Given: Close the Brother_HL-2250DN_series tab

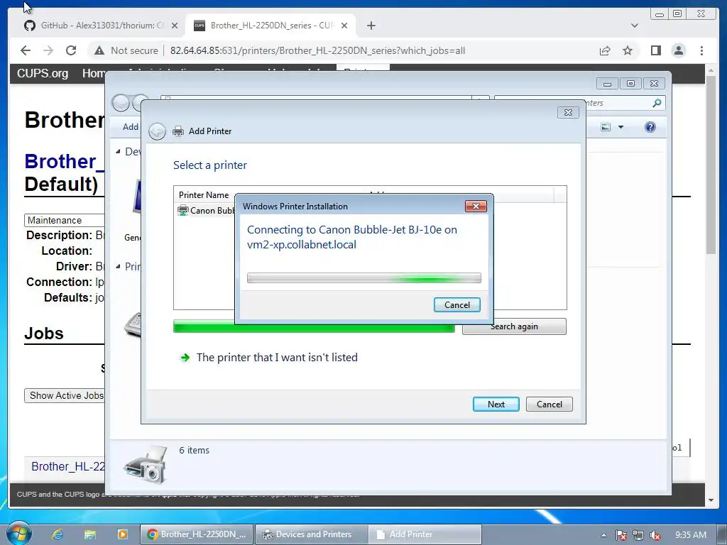Looking at the screenshot, I should tap(344, 26).
